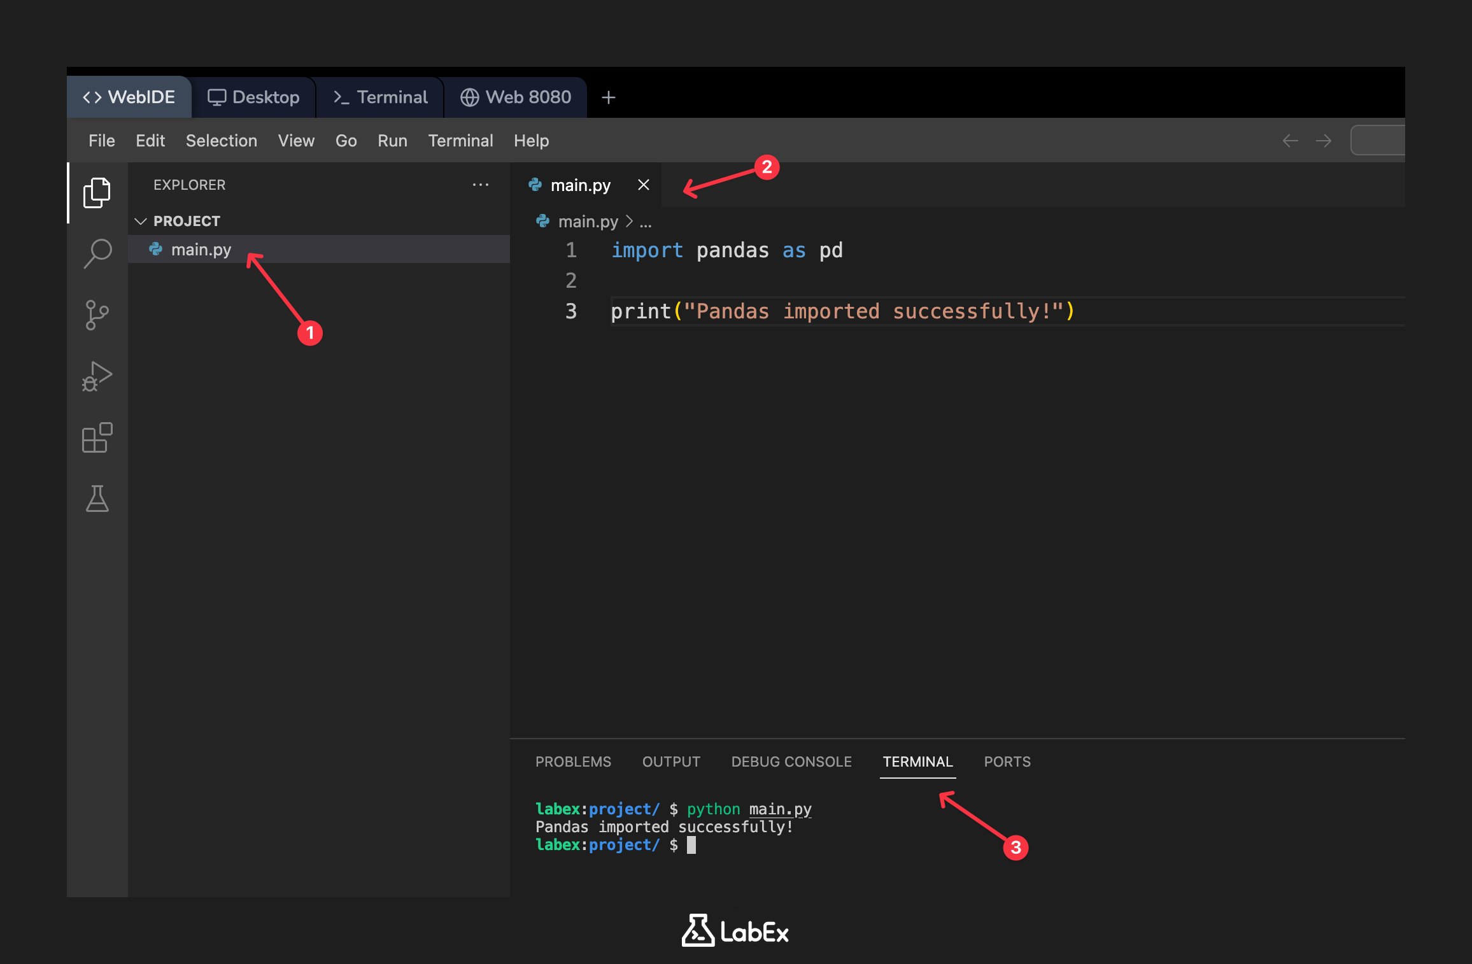Click the Explorer files icon in the activity bar

pyautogui.click(x=97, y=193)
